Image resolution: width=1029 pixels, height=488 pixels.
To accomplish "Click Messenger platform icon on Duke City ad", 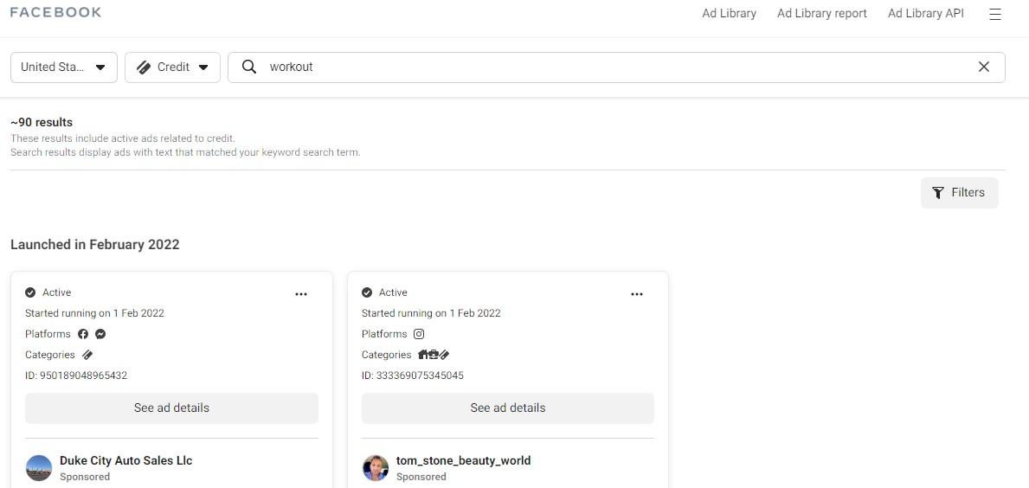I will click(x=100, y=334).
